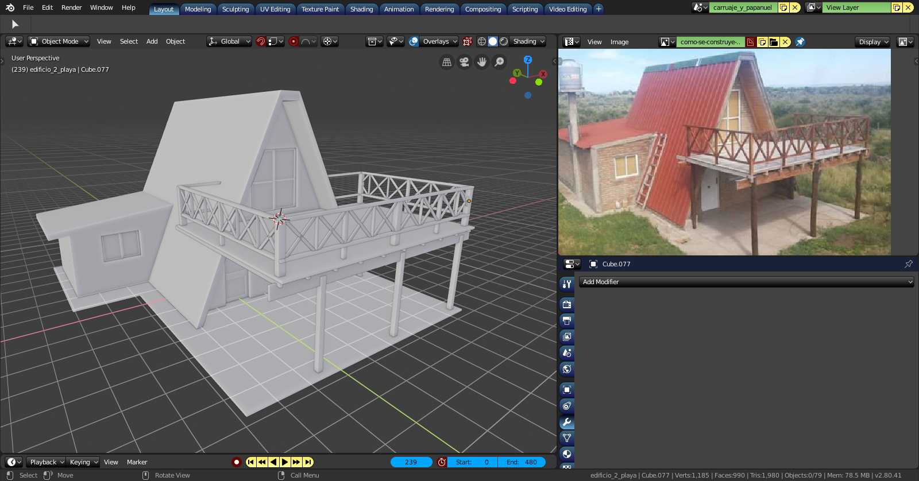Expand the Shading options popover
This screenshot has height=481, width=919.
point(528,41)
